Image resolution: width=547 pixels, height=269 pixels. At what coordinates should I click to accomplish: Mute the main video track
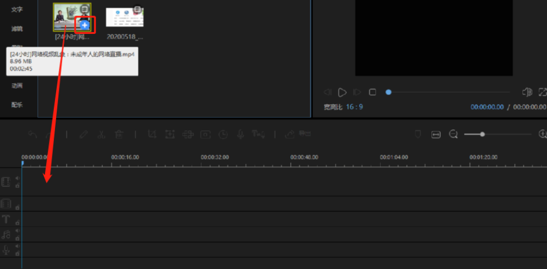[17, 178]
